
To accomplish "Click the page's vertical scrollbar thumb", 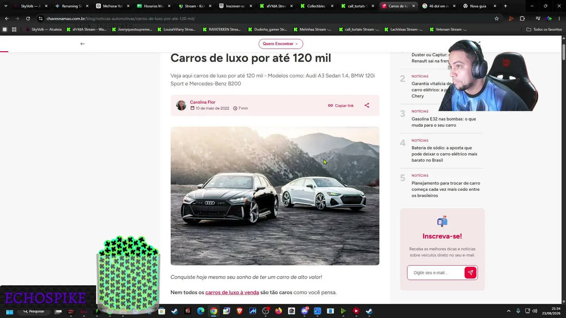I will [x=564, y=52].
